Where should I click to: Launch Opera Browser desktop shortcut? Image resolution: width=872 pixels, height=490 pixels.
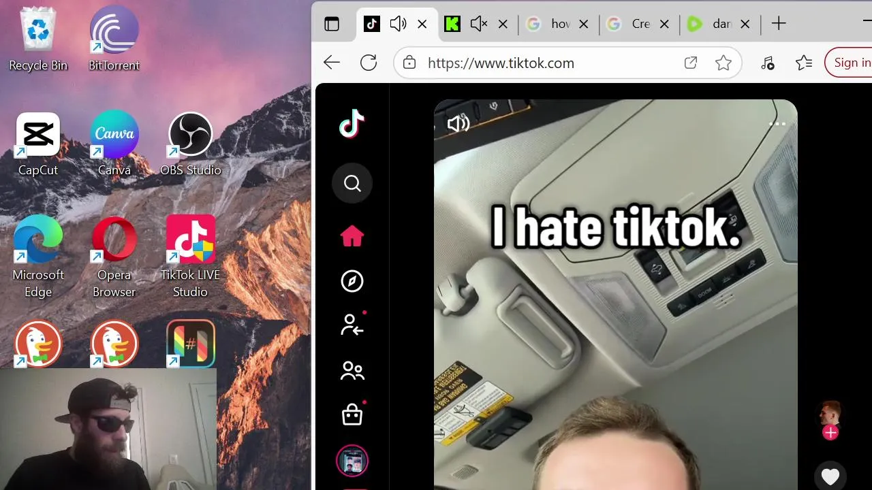click(x=114, y=257)
